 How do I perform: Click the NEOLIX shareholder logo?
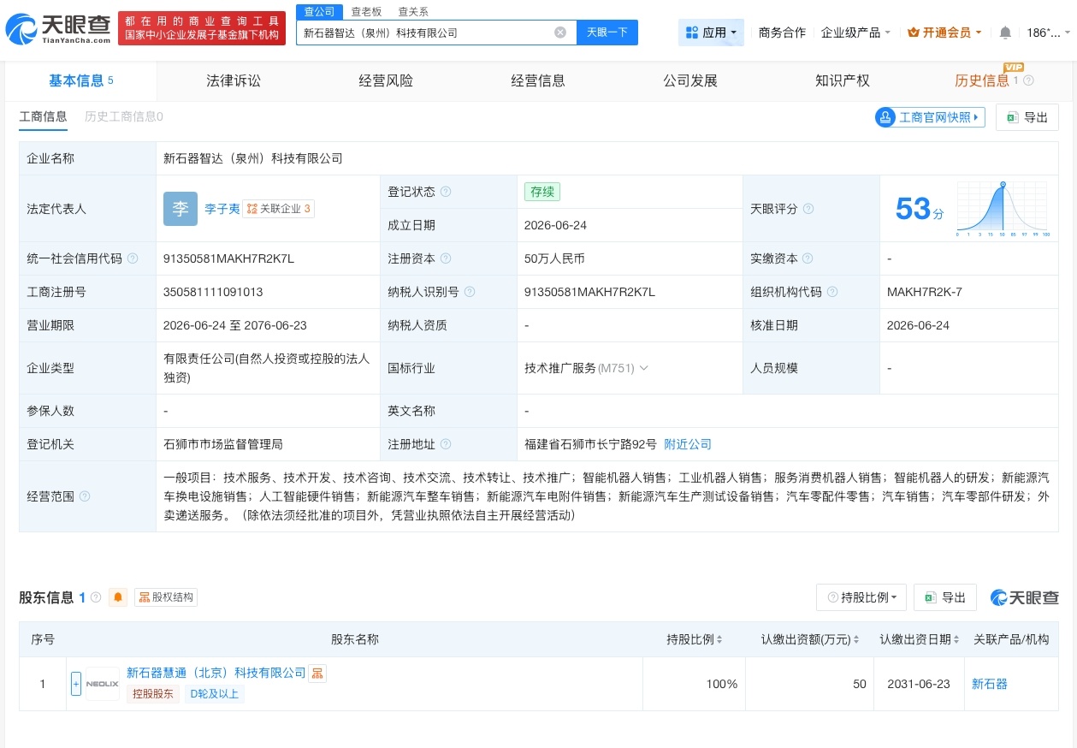pyautogui.click(x=103, y=684)
